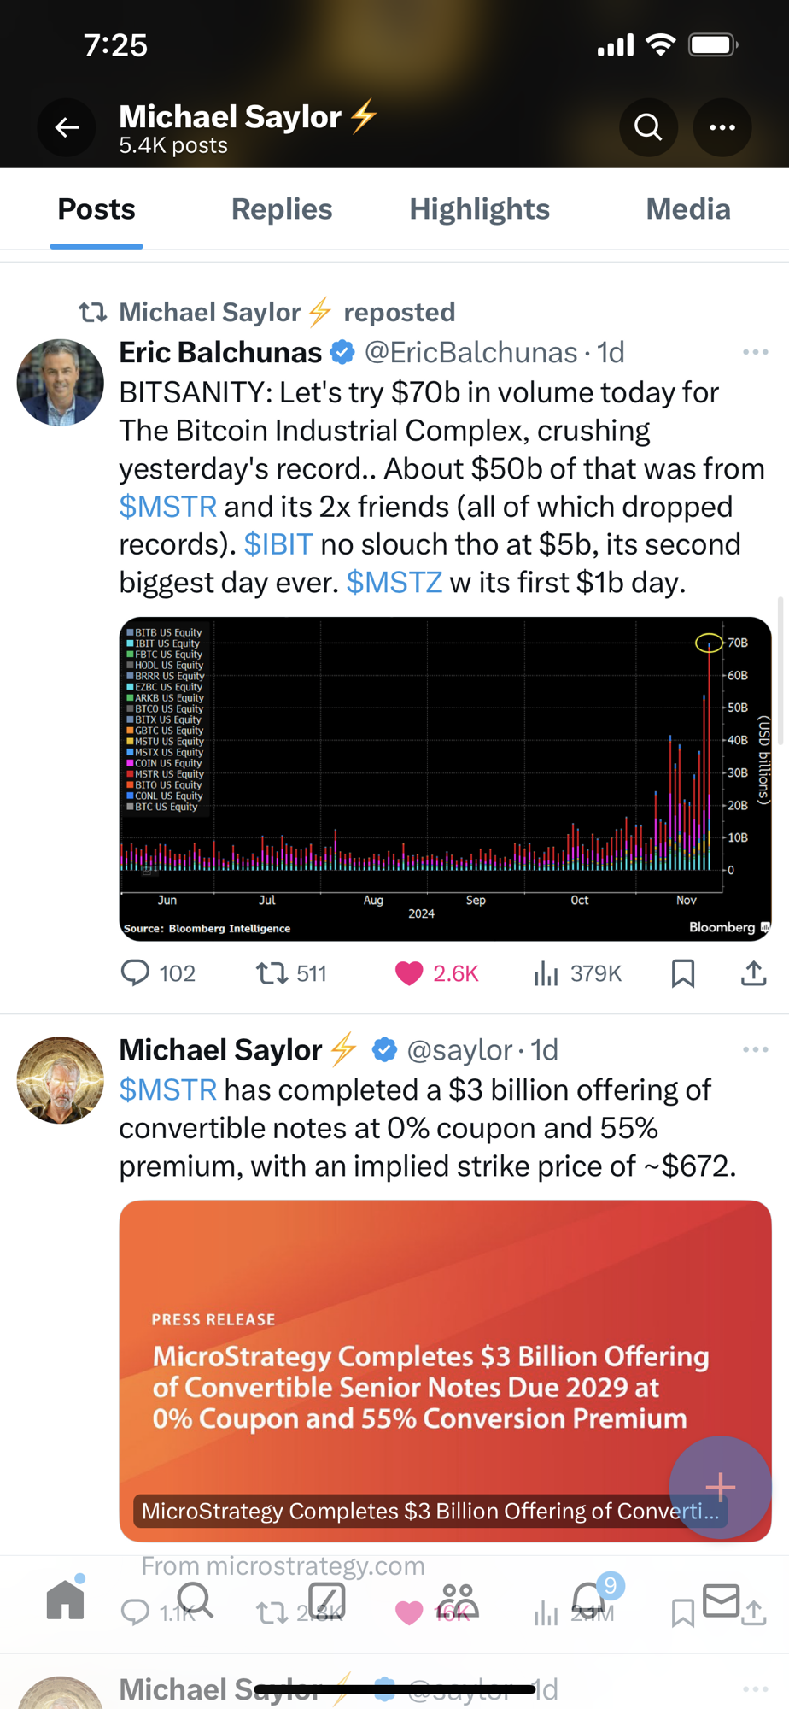Tap the compose new post button

[720, 1487]
